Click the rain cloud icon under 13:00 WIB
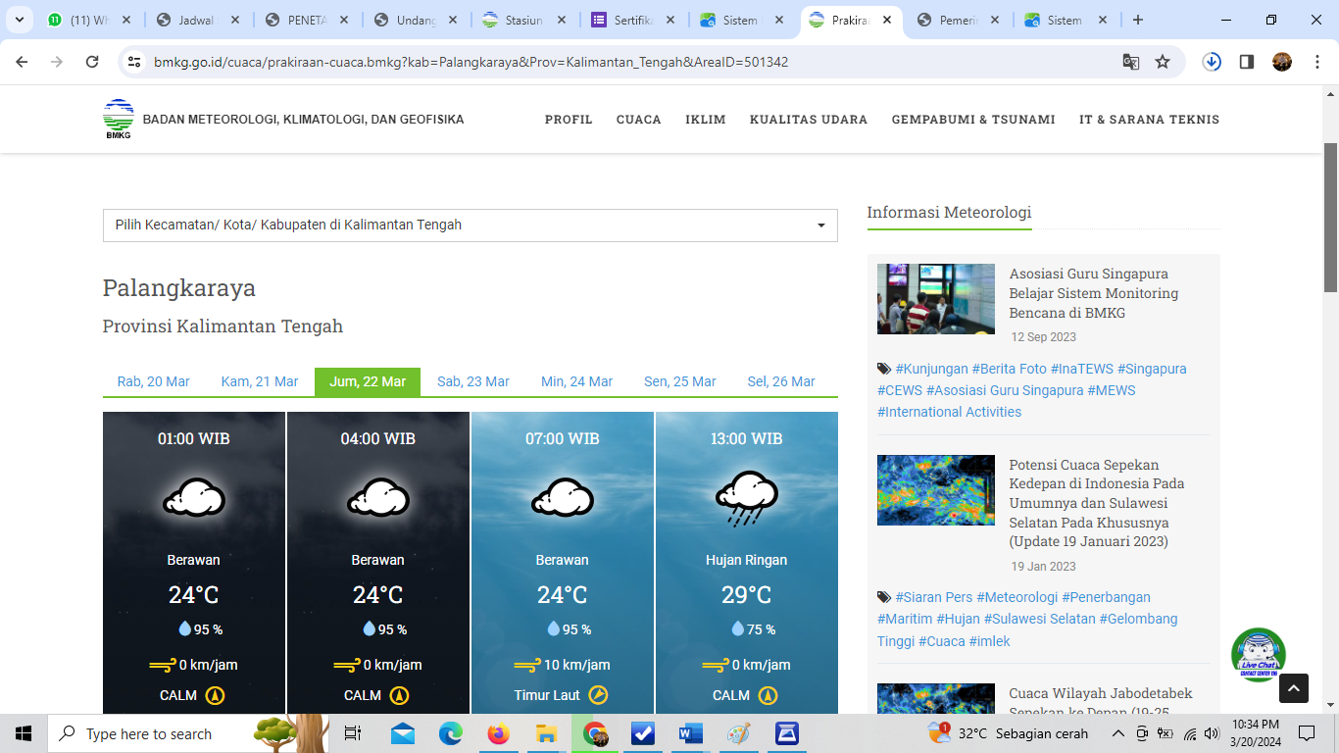Screen dimensions: 1339x753 [x=747, y=499]
